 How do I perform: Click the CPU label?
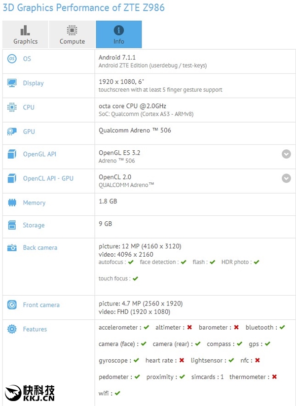(29, 107)
